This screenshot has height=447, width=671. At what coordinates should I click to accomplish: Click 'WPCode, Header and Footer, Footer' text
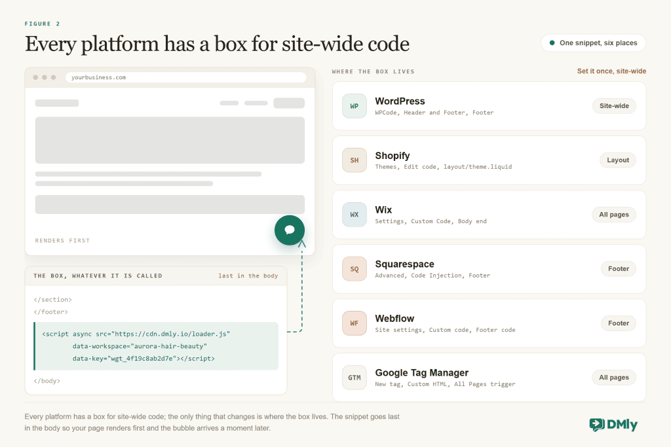pos(434,113)
